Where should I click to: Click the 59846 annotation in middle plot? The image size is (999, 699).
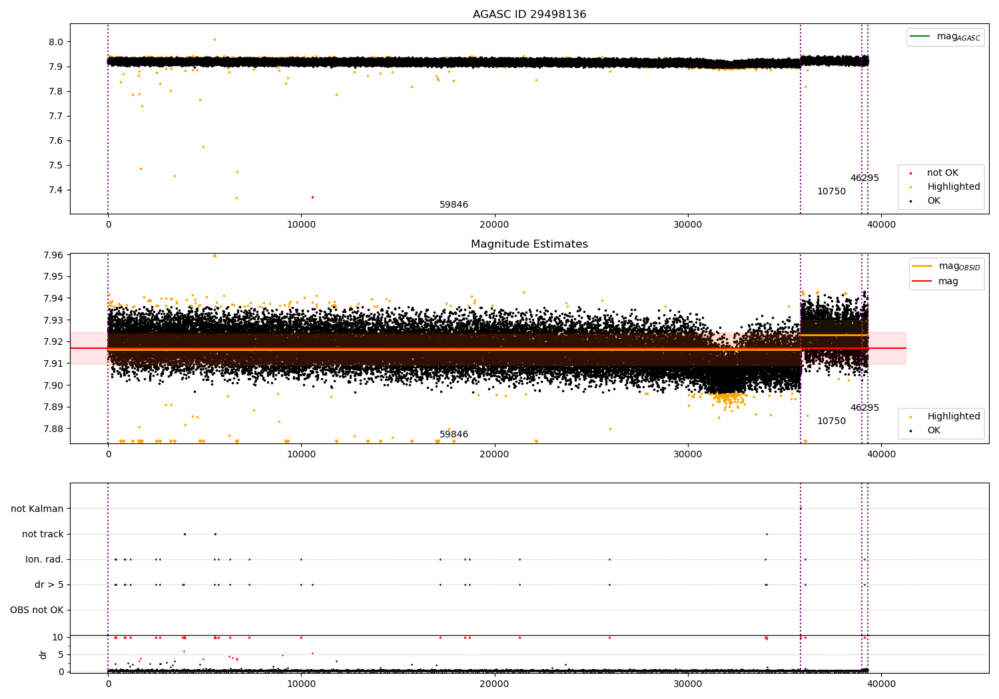pos(454,435)
